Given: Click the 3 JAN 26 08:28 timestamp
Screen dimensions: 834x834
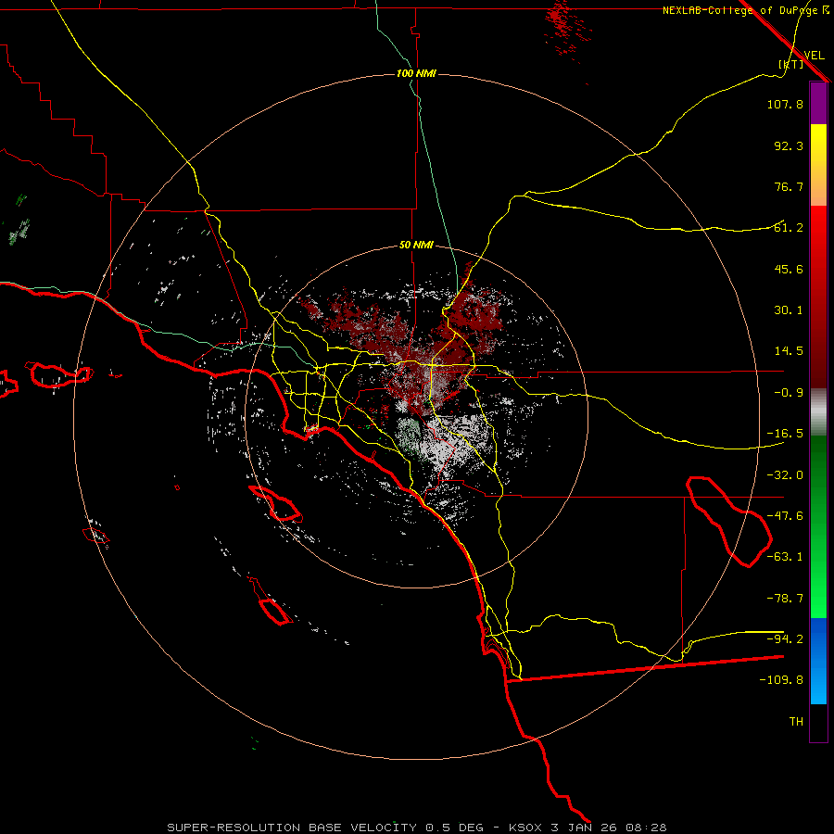Looking at the screenshot, I should (609, 828).
